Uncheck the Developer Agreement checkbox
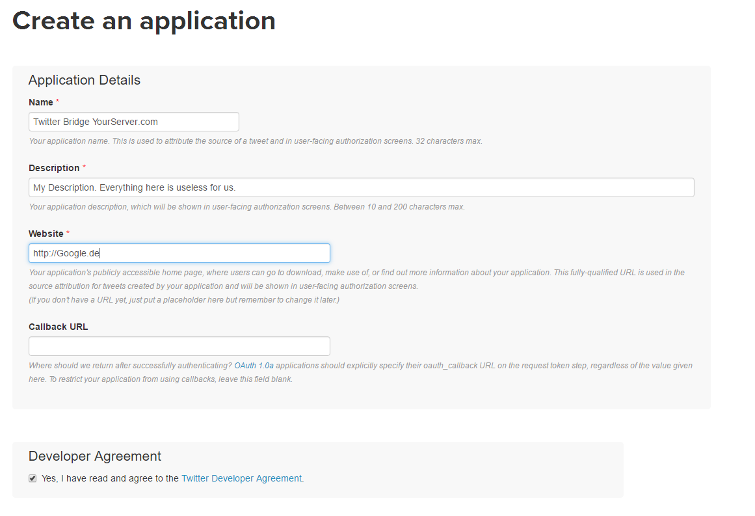The height and width of the screenshot is (516, 755). 33,478
